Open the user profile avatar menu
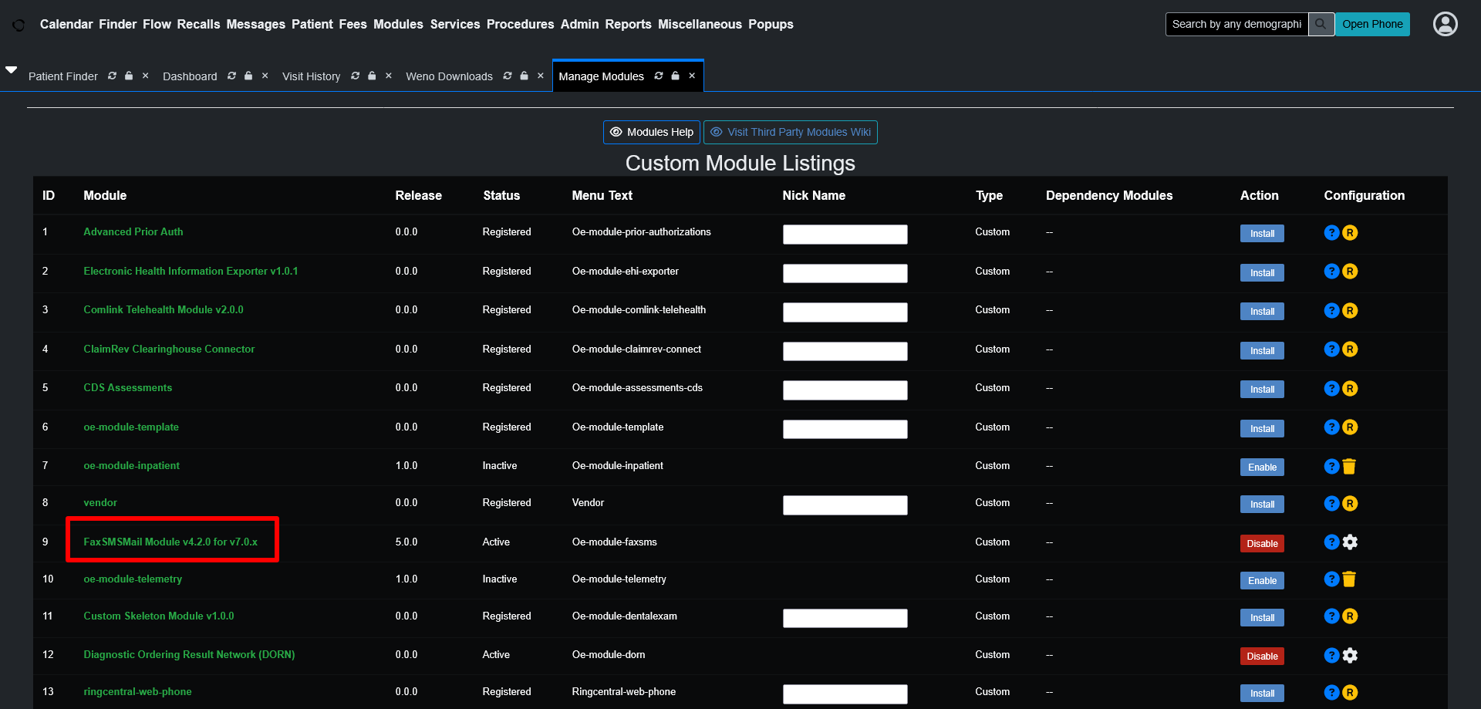 point(1445,24)
